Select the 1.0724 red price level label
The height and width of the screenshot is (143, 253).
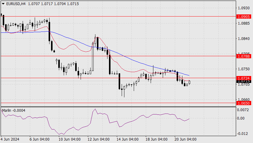pyautogui.click(x=244, y=78)
